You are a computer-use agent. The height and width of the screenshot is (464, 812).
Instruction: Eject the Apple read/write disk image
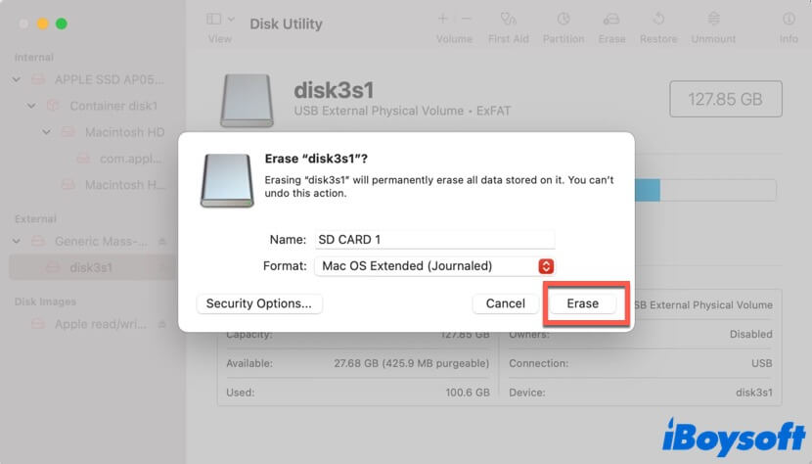coord(162,325)
